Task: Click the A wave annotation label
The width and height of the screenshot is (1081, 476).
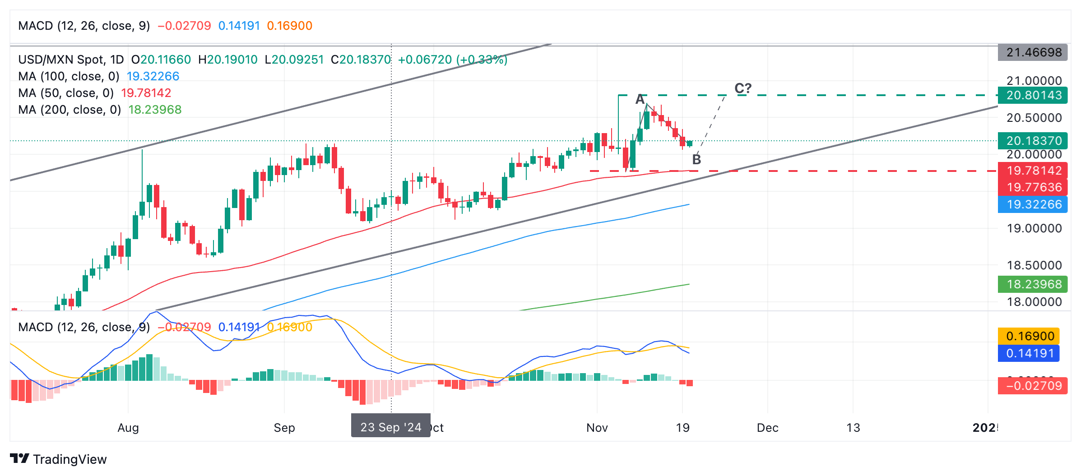Action: point(640,99)
